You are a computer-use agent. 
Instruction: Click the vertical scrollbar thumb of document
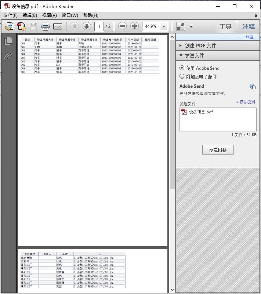pos(172,115)
